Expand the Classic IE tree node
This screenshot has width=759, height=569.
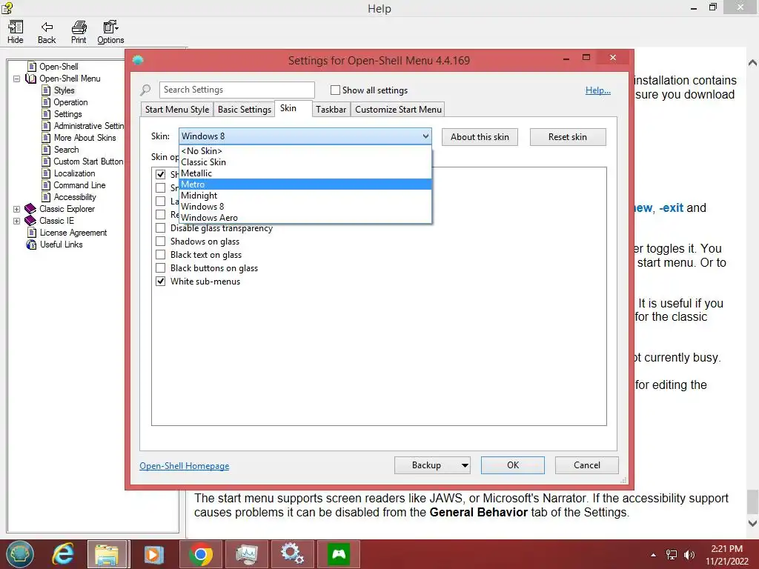tap(16, 221)
